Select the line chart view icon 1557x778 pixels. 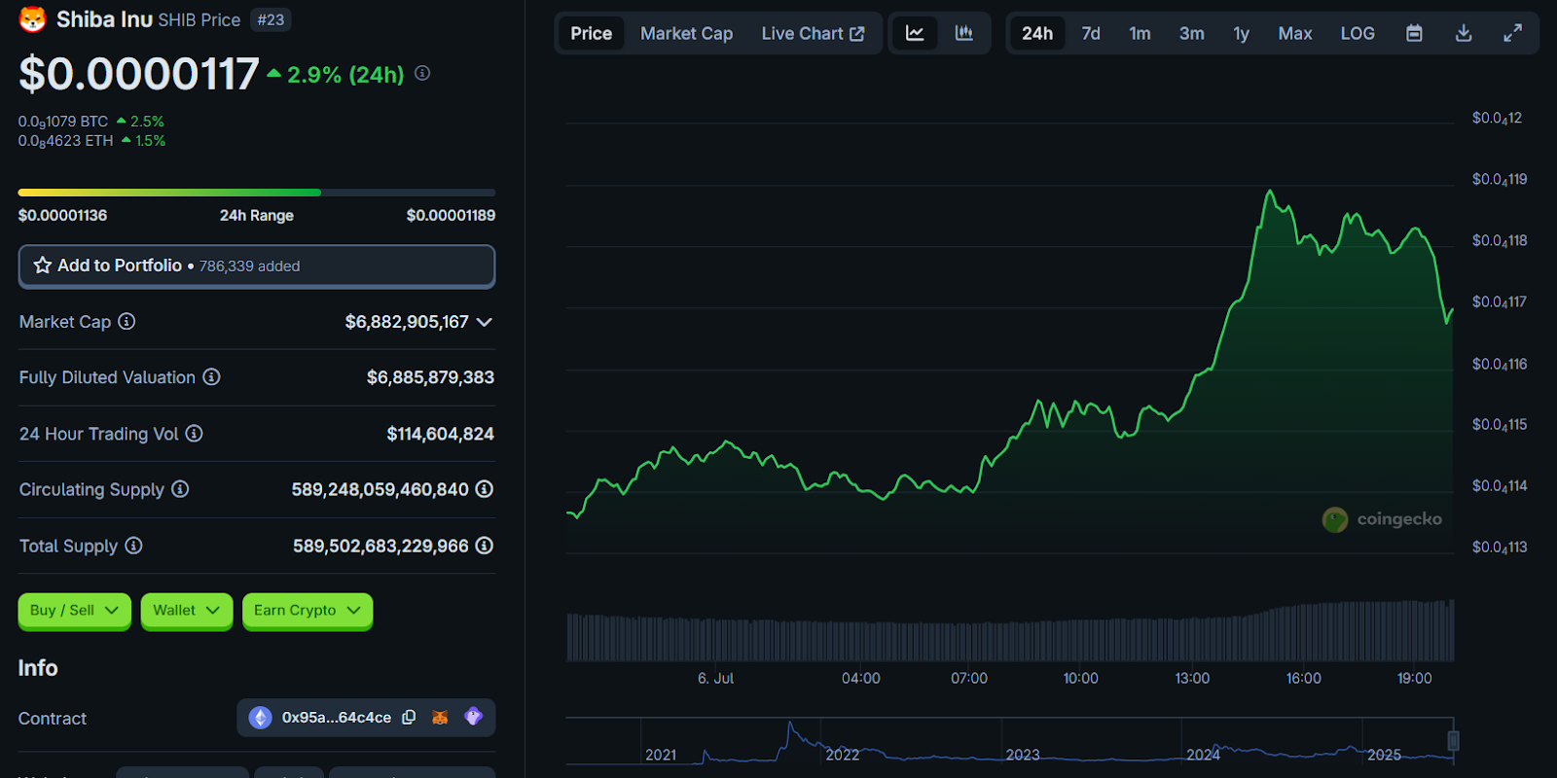pyautogui.click(x=915, y=33)
